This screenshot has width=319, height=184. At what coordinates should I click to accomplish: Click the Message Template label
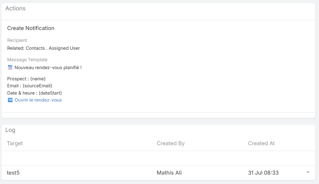click(27, 60)
